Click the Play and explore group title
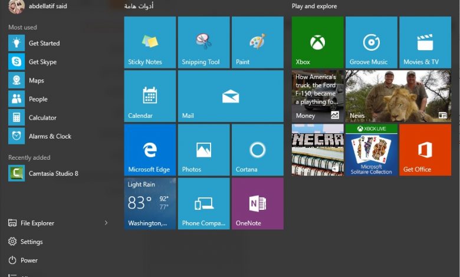Screen dimensions: 460x277 tap(314, 6)
